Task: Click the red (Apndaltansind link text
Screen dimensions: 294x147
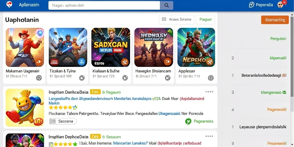Action: click(x=192, y=99)
